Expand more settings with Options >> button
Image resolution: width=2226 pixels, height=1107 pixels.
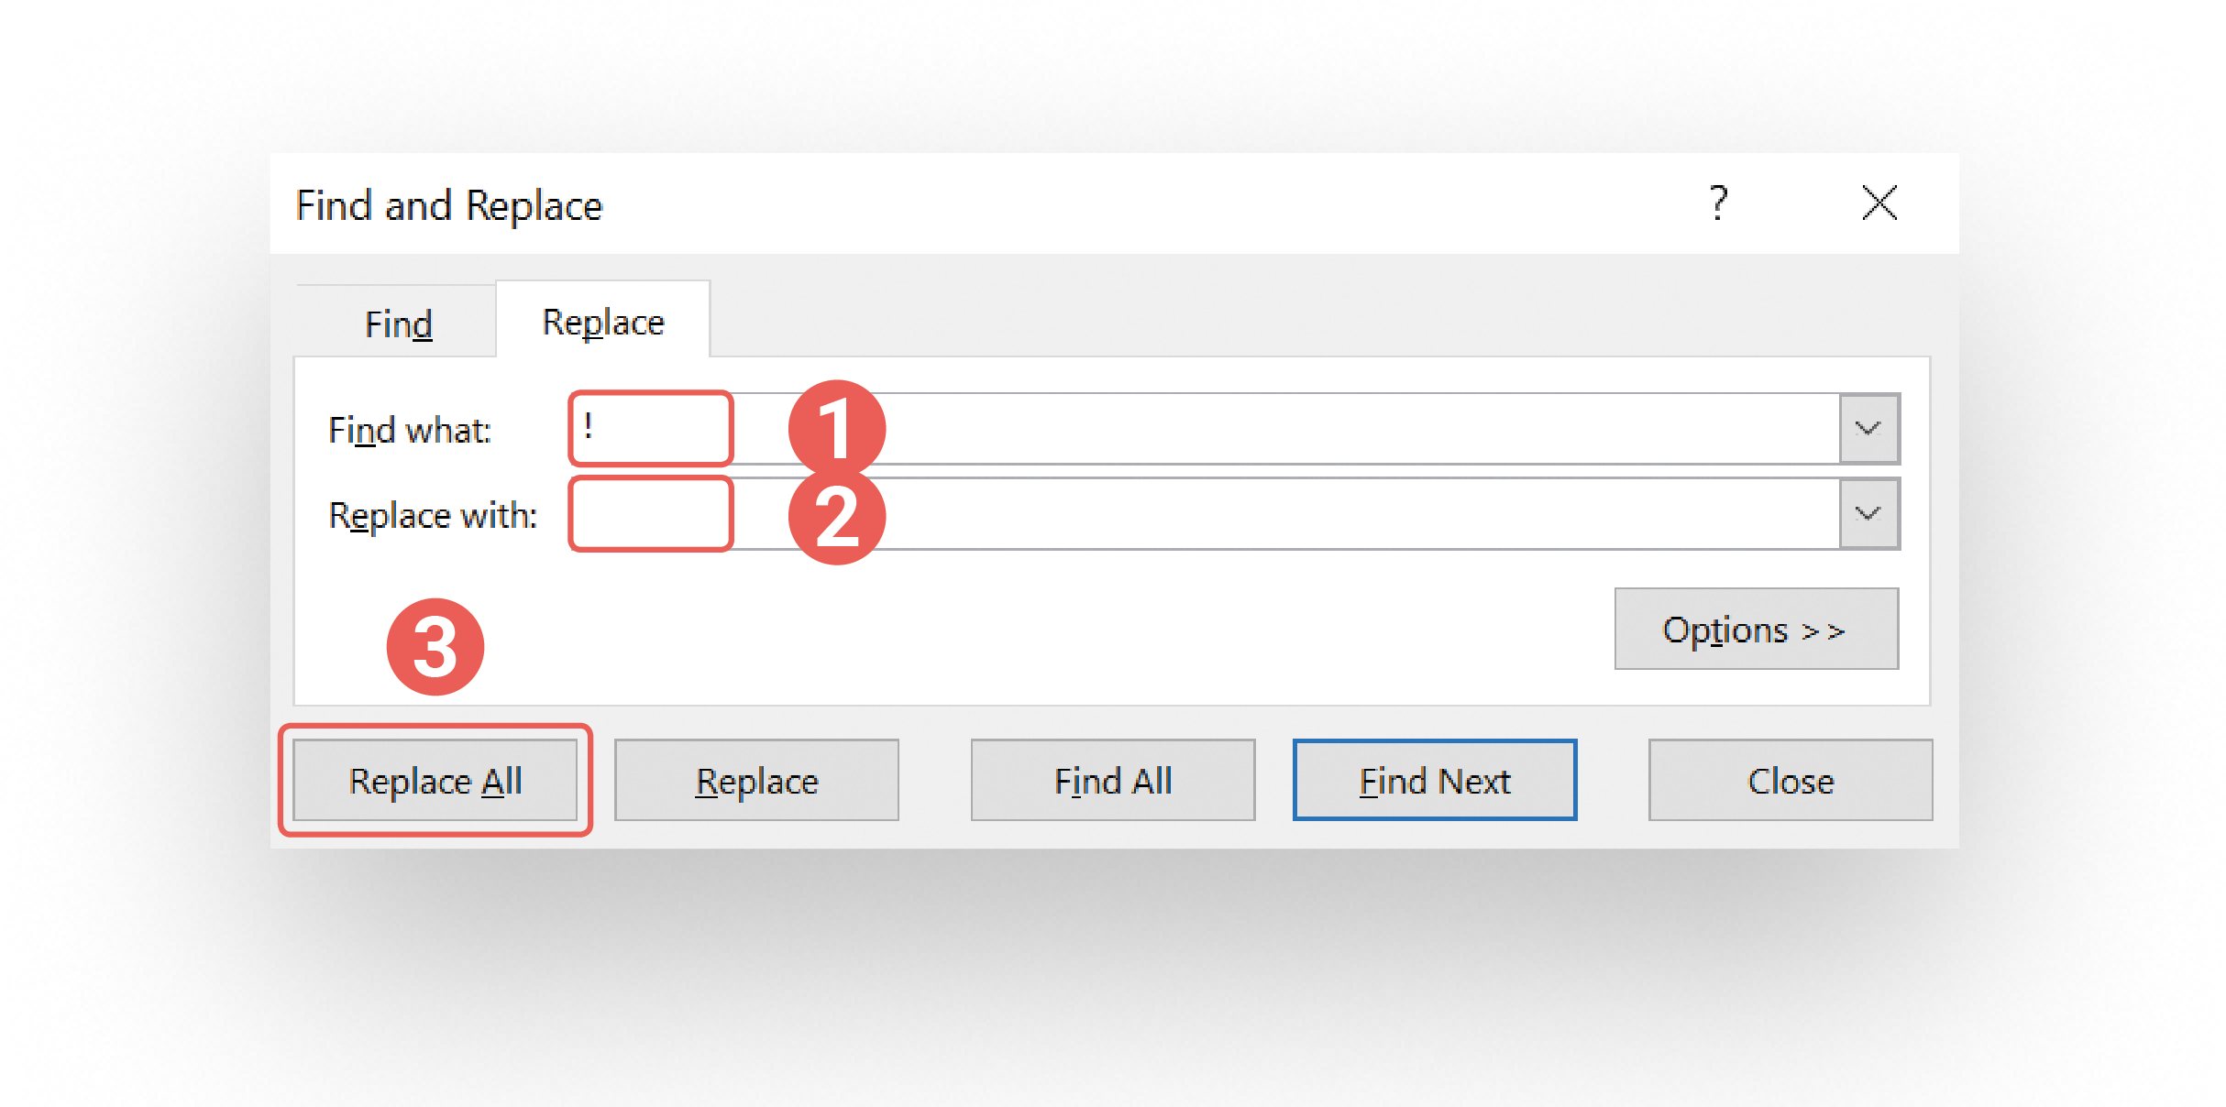click(1756, 630)
